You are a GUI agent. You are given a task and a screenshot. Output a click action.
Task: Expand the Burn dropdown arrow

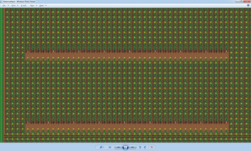pos(36,5)
